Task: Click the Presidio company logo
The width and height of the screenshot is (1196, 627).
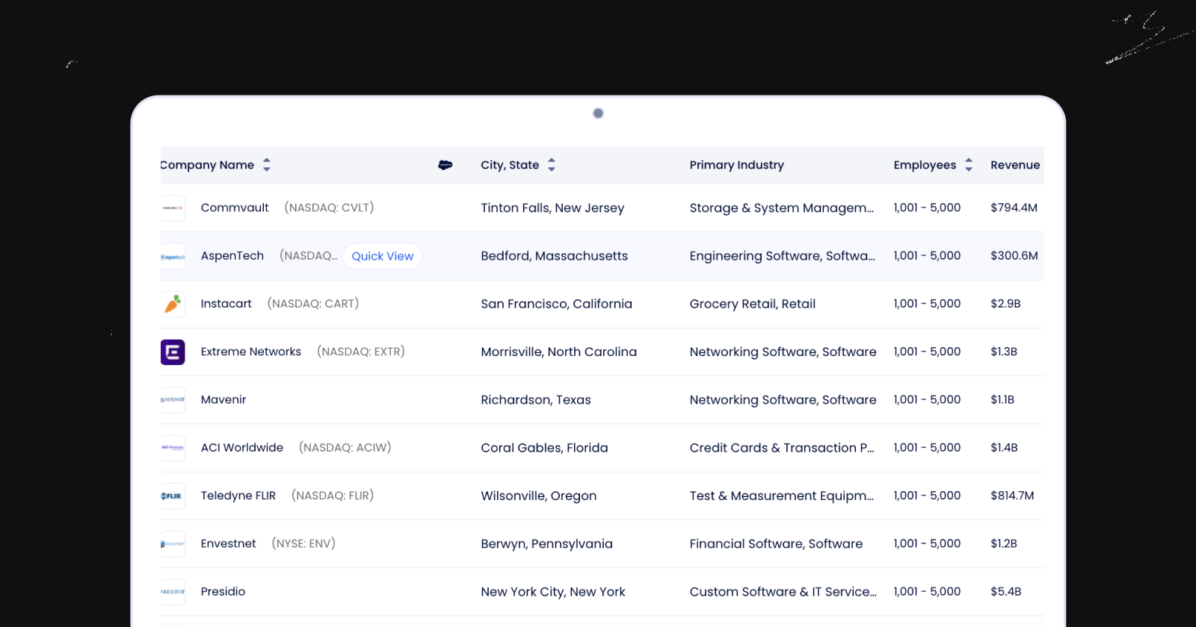Action: click(x=173, y=591)
